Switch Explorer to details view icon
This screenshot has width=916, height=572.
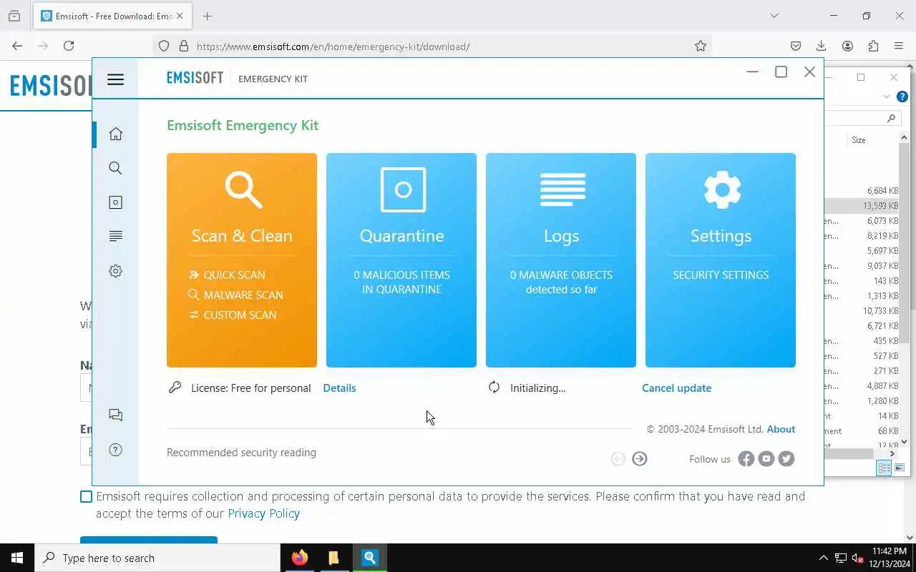click(x=885, y=468)
